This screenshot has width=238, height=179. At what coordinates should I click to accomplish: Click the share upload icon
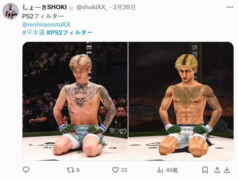pos(217,170)
